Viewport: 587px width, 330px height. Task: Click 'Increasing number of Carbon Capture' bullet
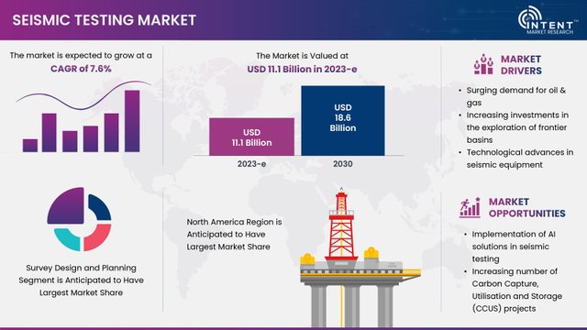pos(515,290)
